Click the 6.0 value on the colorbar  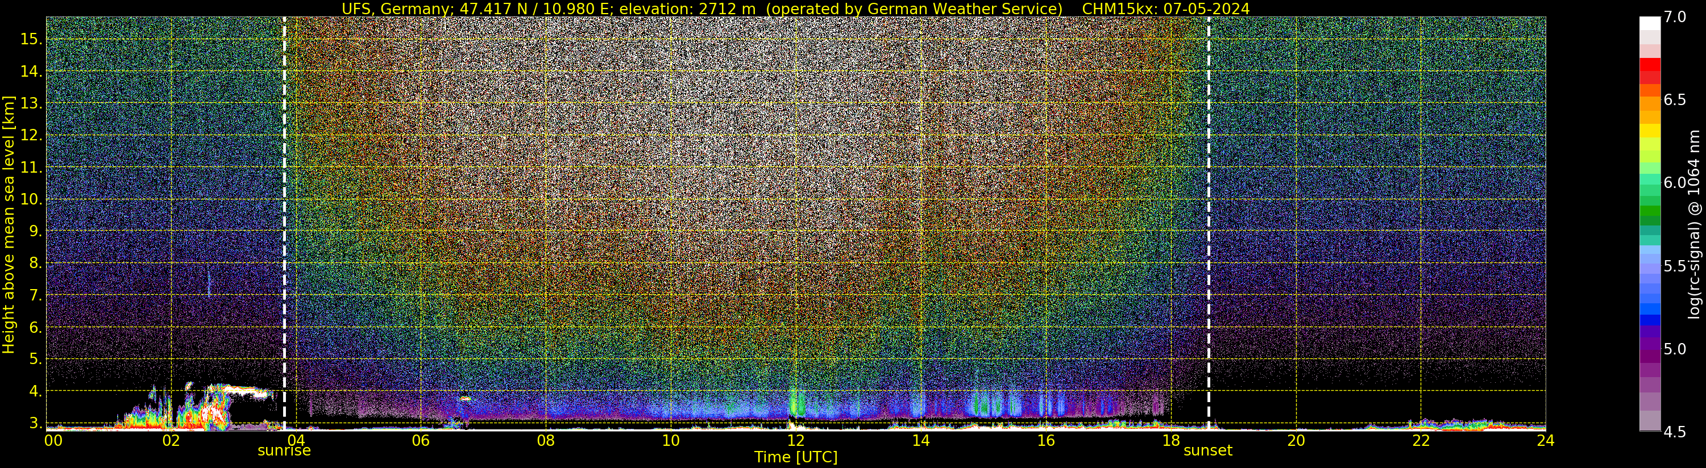pyautogui.click(x=1675, y=183)
